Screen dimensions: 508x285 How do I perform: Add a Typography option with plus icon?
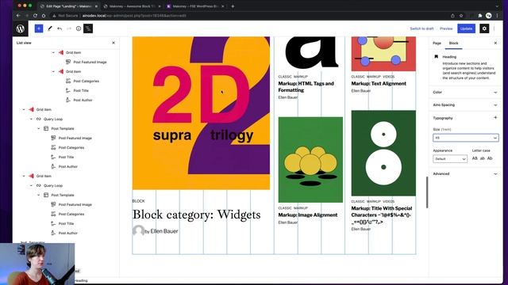click(495, 118)
